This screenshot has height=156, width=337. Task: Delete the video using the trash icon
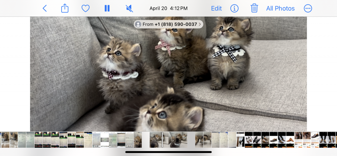(254, 9)
